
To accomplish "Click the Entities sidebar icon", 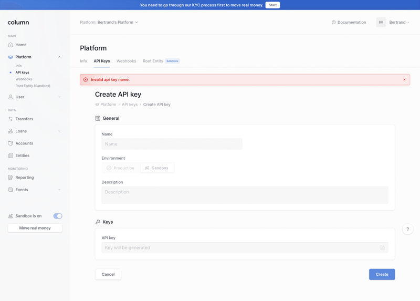I will point(10,155).
